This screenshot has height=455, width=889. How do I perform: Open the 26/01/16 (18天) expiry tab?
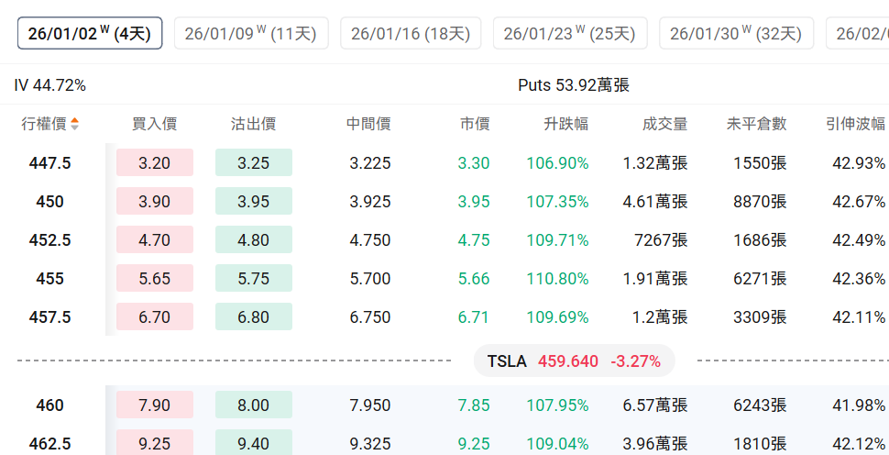coord(410,34)
